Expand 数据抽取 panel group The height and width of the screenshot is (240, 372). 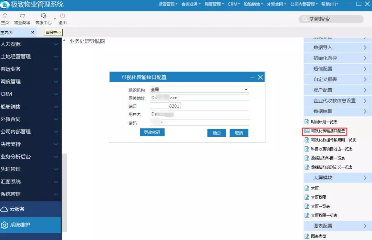click(337, 112)
